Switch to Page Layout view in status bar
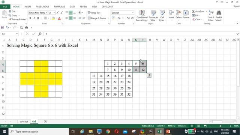Screen dimensions: 240x135 click(x=198, y=126)
